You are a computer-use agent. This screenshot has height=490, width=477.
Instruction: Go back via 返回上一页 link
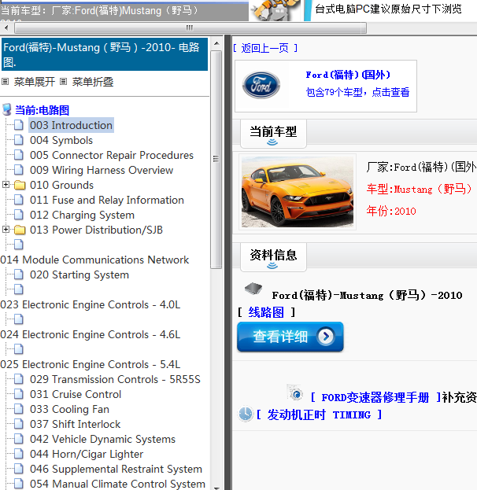pyautogui.click(x=265, y=48)
